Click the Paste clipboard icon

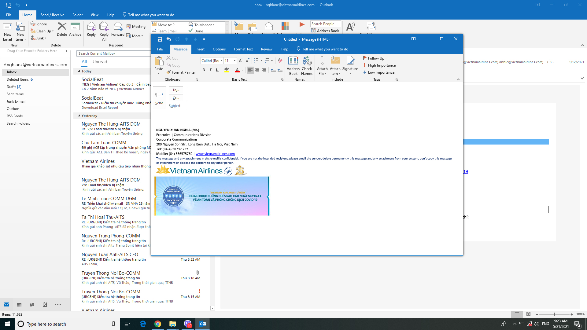(159, 61)
